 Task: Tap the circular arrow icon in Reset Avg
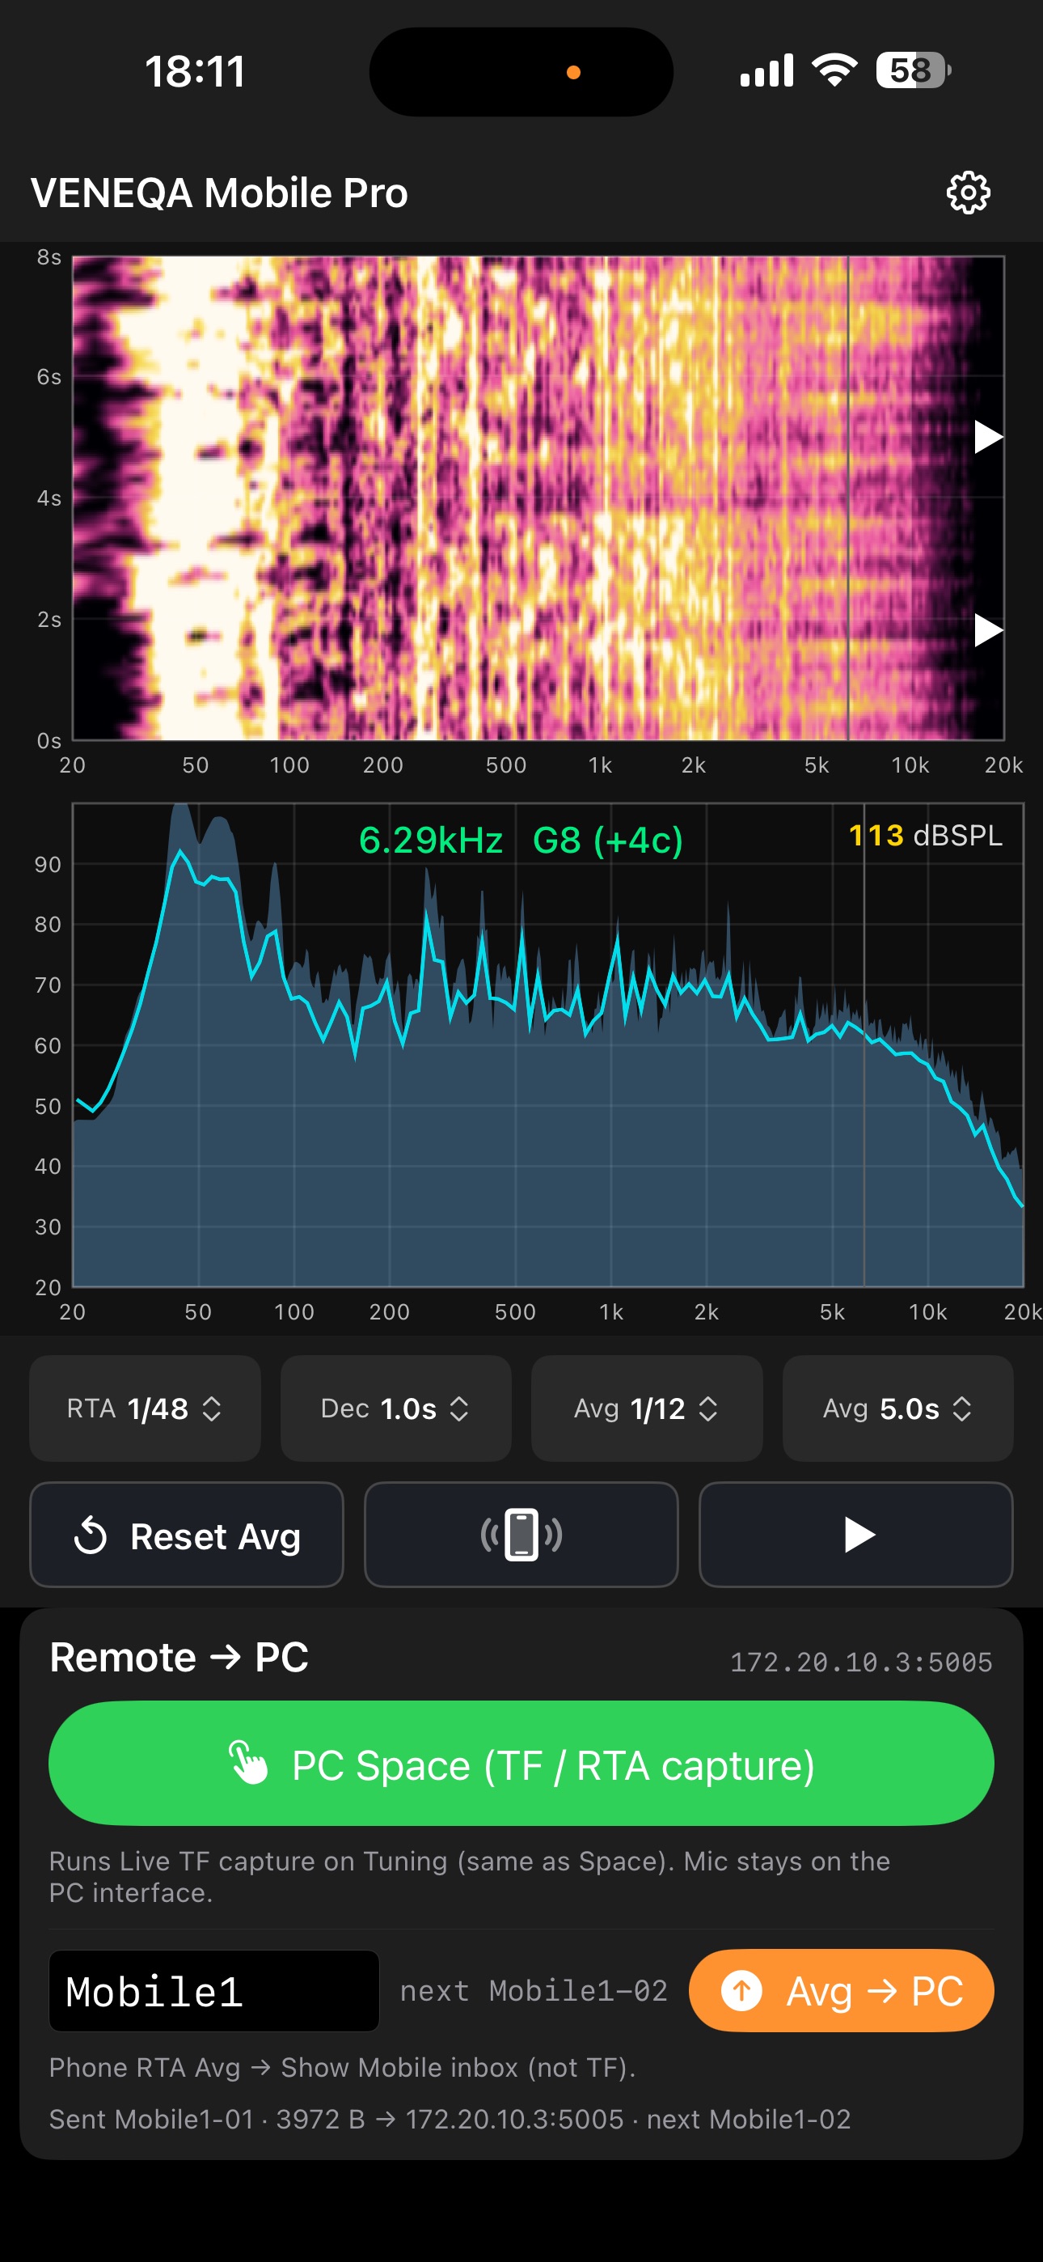91,1536
